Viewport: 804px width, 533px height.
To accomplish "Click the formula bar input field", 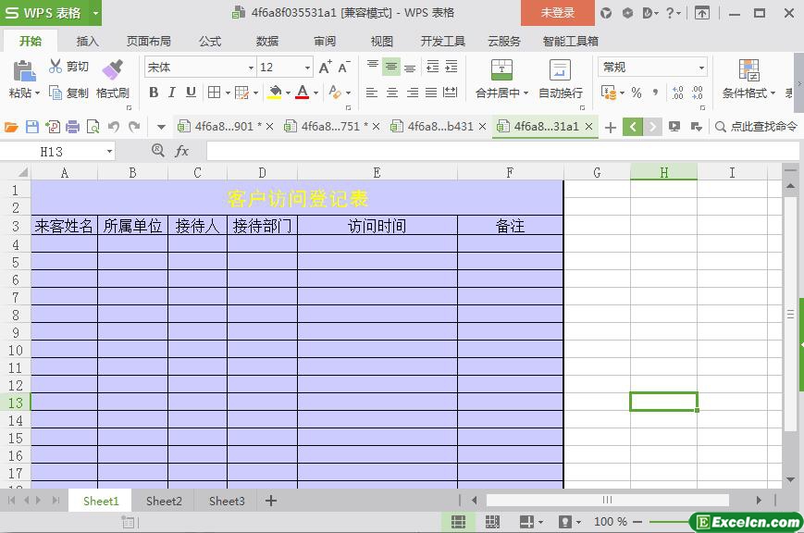I will click(x=502, y=152).
